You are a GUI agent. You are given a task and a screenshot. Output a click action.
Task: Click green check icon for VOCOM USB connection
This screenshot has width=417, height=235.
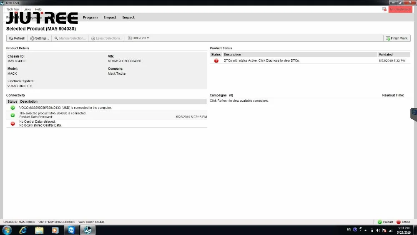coord(13,108)
